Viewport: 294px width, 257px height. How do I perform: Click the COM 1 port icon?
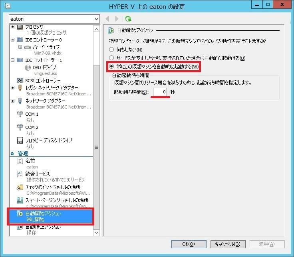coord(20,114)
